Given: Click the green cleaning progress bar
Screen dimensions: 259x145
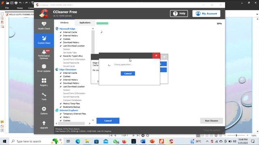Looking at the screenshot, I should tap(102, 23).
